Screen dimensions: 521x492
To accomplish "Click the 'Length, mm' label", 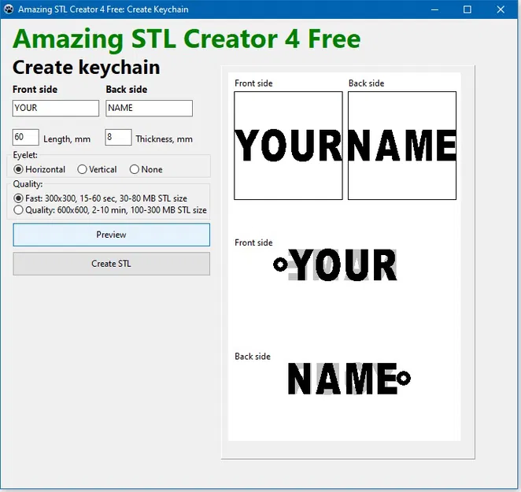I will pyautogui.click(x=67, y=139).
